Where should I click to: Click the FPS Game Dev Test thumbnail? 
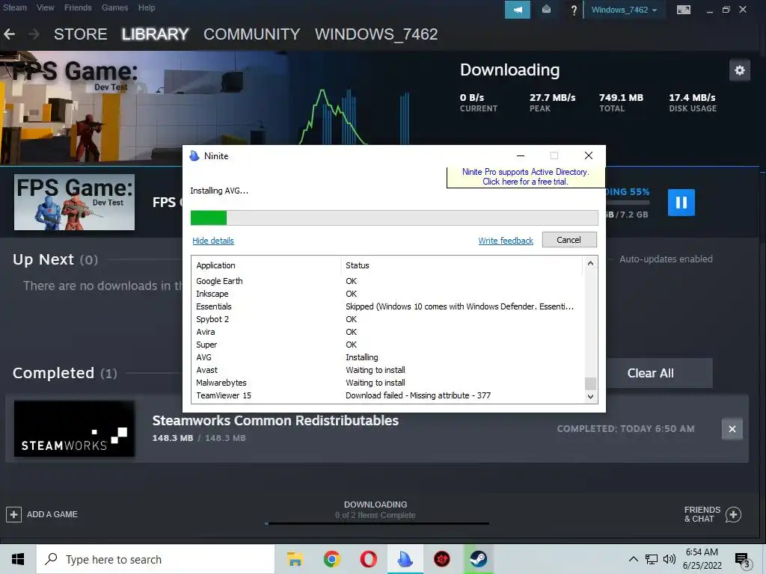tap(74, 202)
